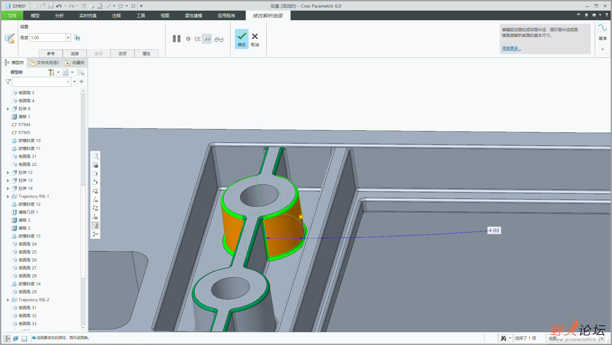The image size is (612, 345).
Task: Click the 阅读更多 link
Action: pyautogui.click(x=511, y=48)
